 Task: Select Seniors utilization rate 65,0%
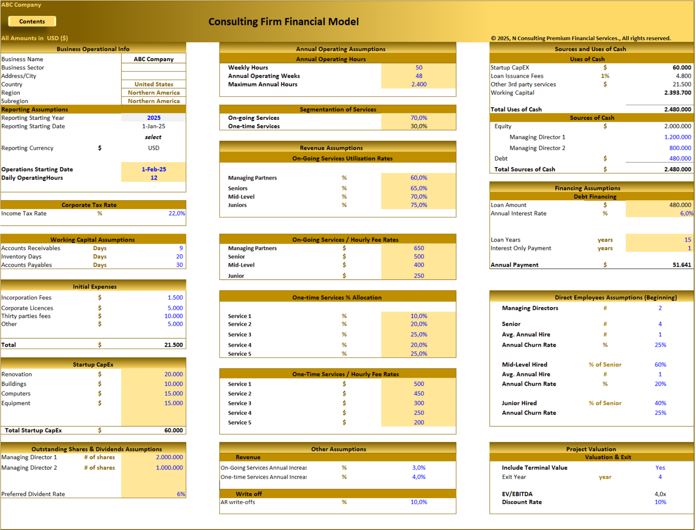pyautogui.click(x=419, y=188)
